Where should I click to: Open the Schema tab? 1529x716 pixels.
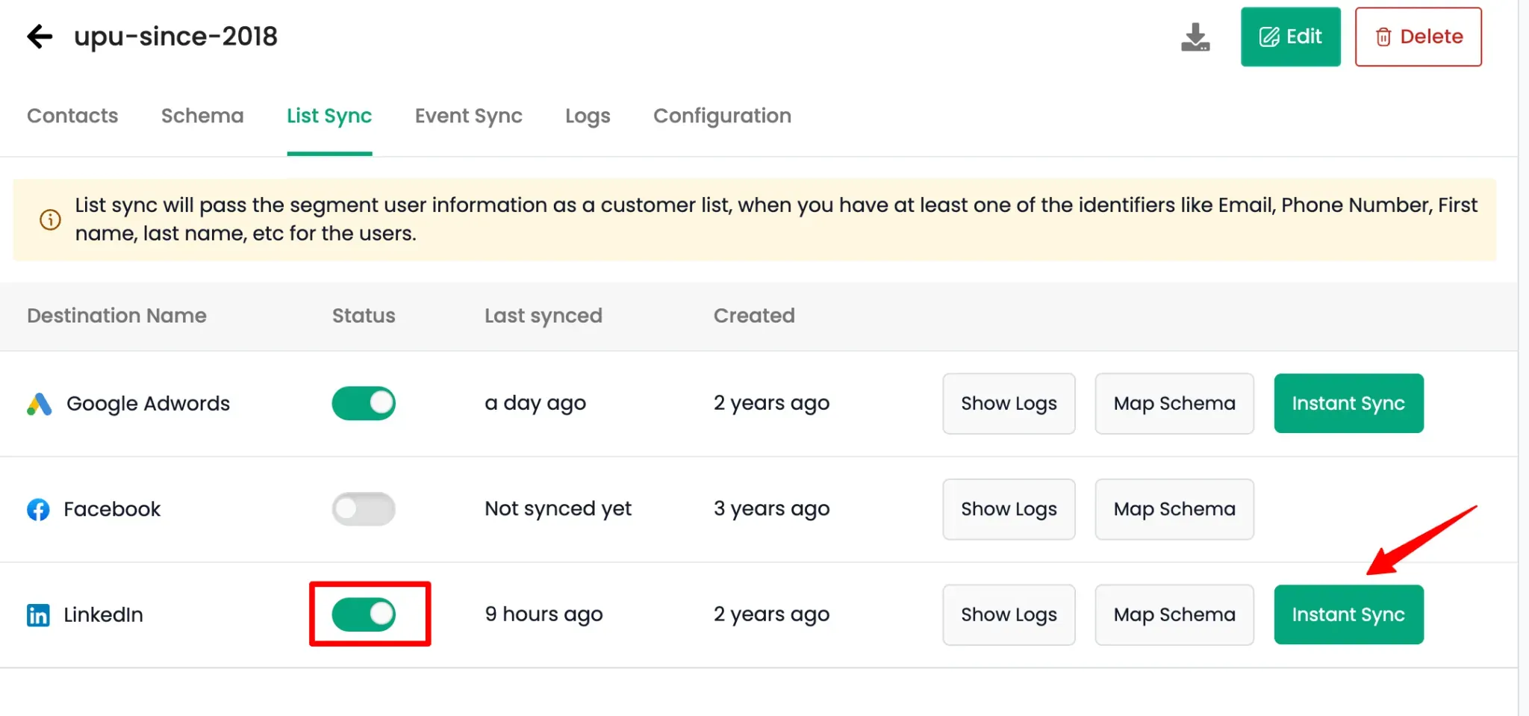pyautogui.click(x=202, y=116)
